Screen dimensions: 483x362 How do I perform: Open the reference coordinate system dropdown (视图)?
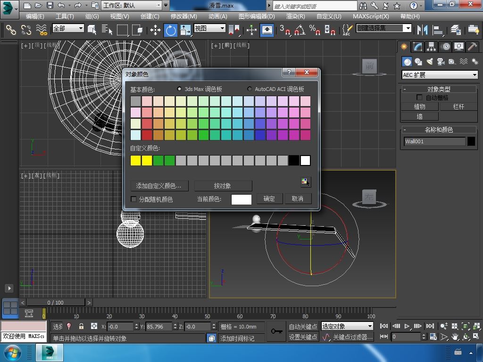[x=209, y=28]
